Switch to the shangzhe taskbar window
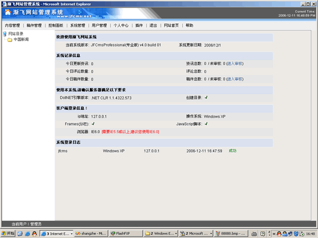 91,234
